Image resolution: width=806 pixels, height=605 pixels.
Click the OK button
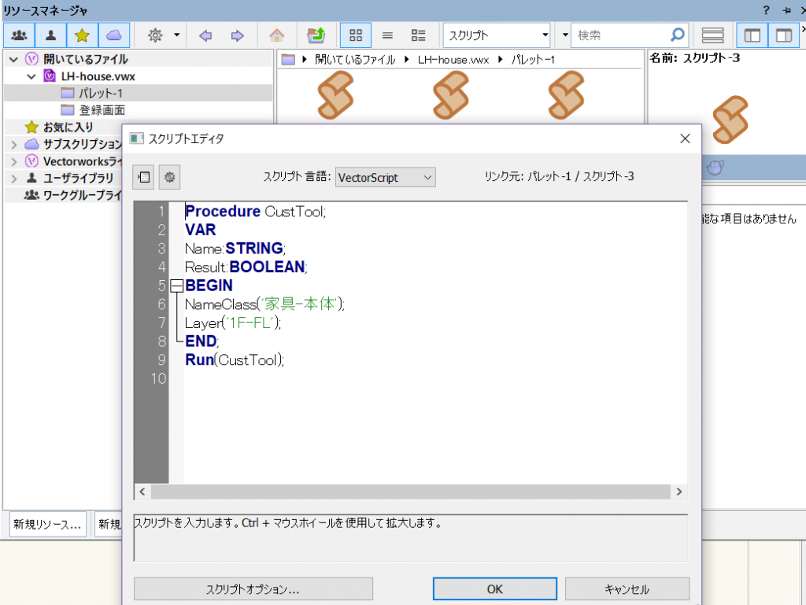(x=494, y=588)
